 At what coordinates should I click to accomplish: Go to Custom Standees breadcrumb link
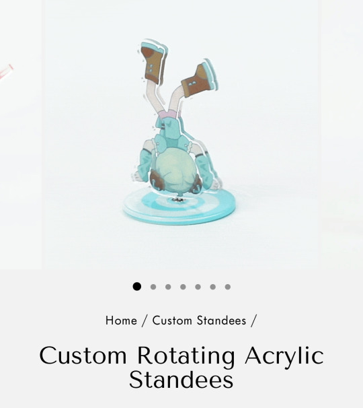pyautogui.click(x=199, y=320)
